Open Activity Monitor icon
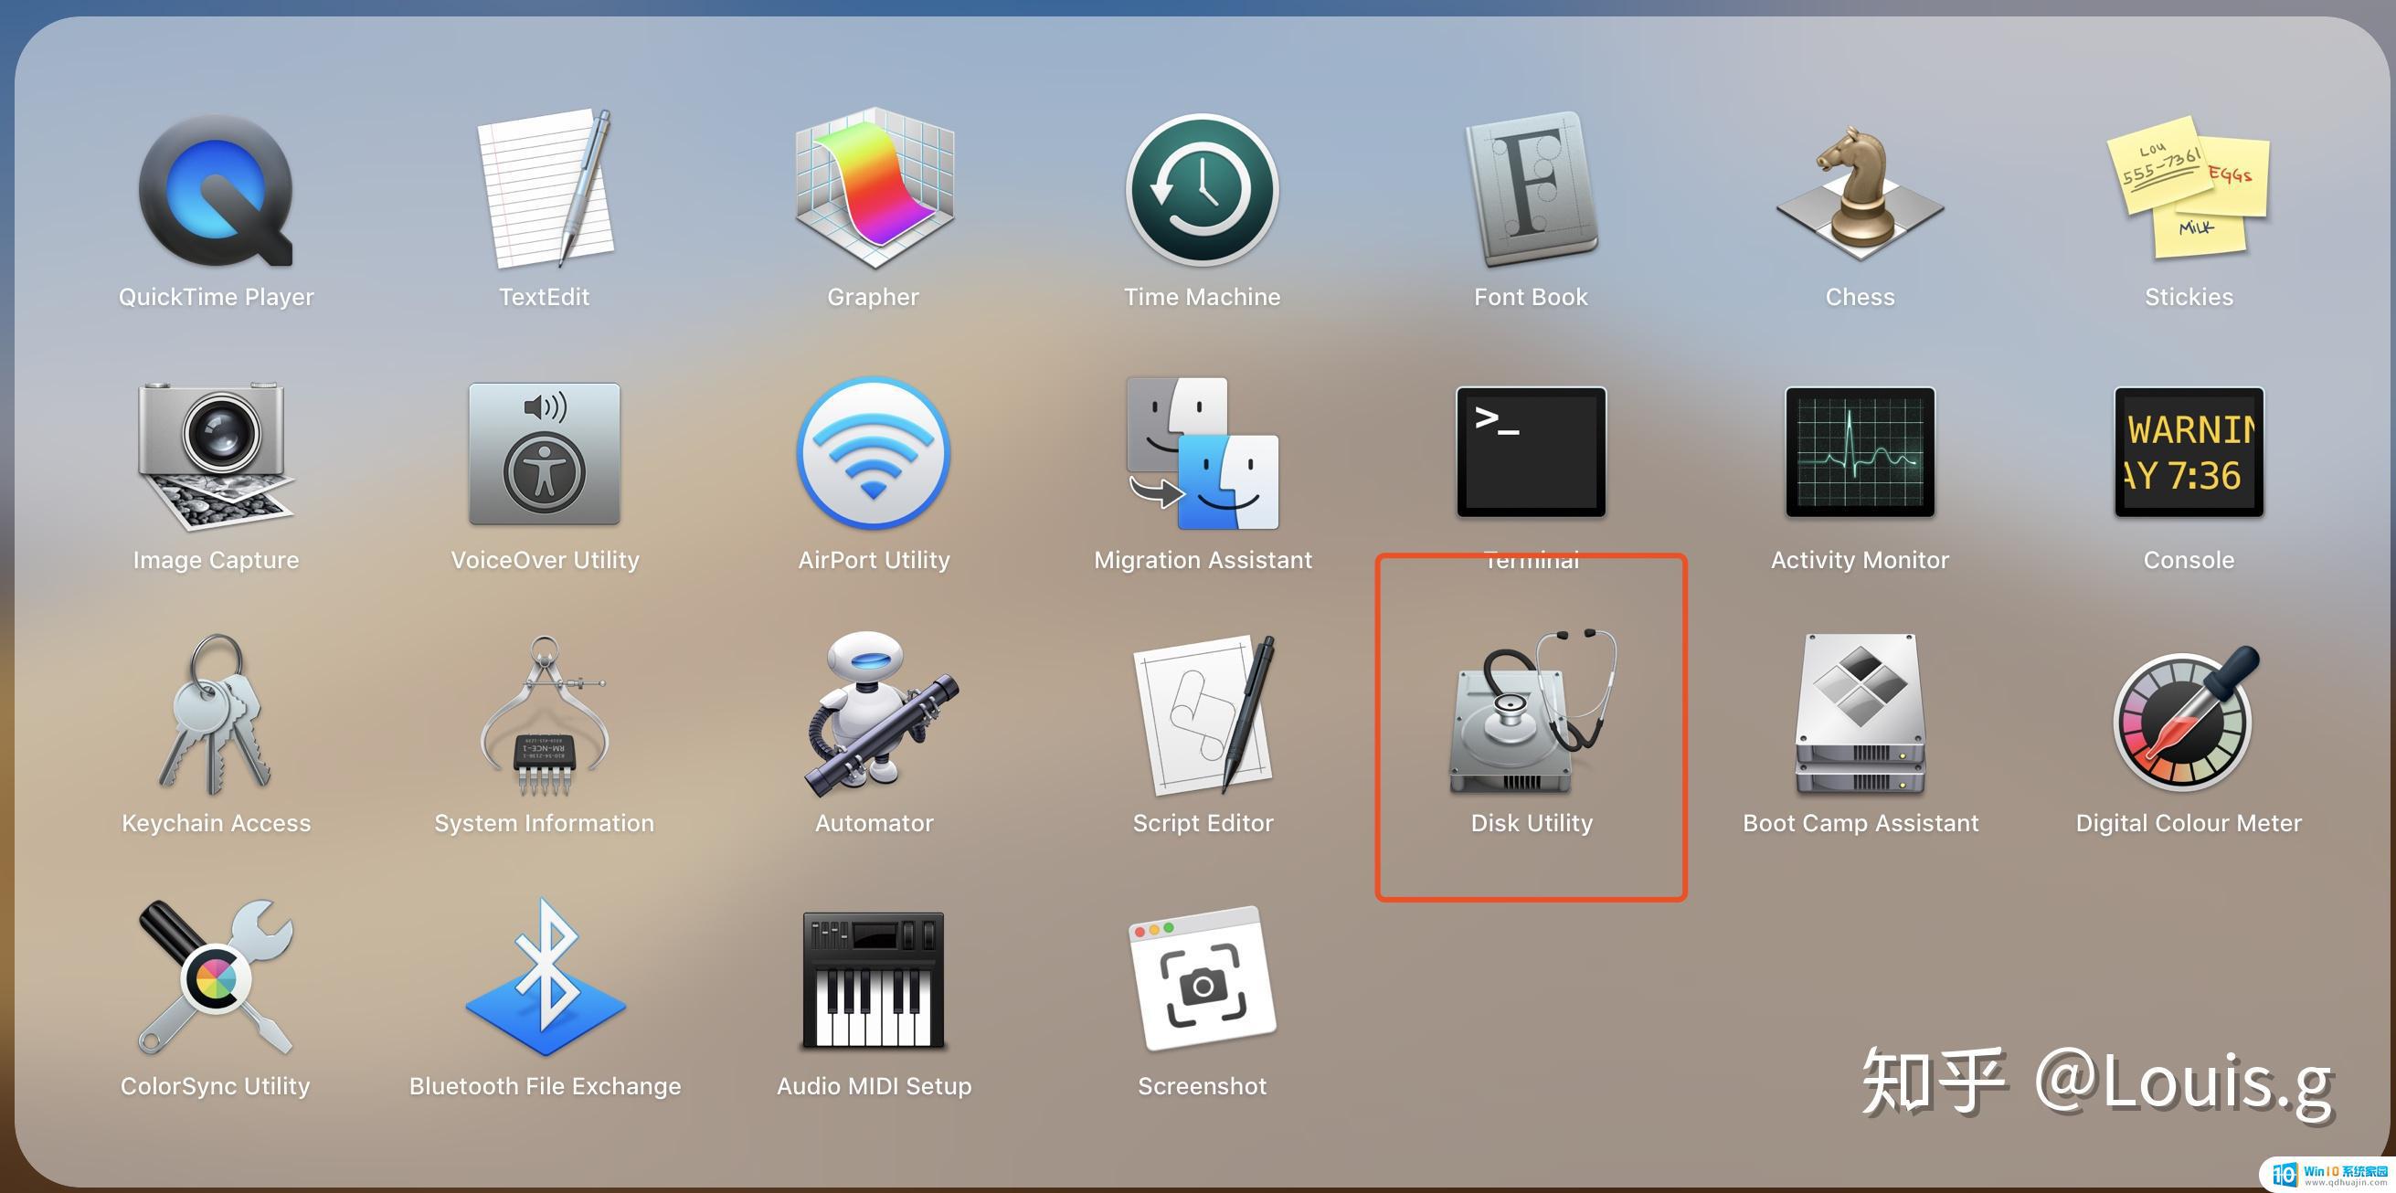2396x1193 pixels. pyautogui.click(x=1860, y=452)
